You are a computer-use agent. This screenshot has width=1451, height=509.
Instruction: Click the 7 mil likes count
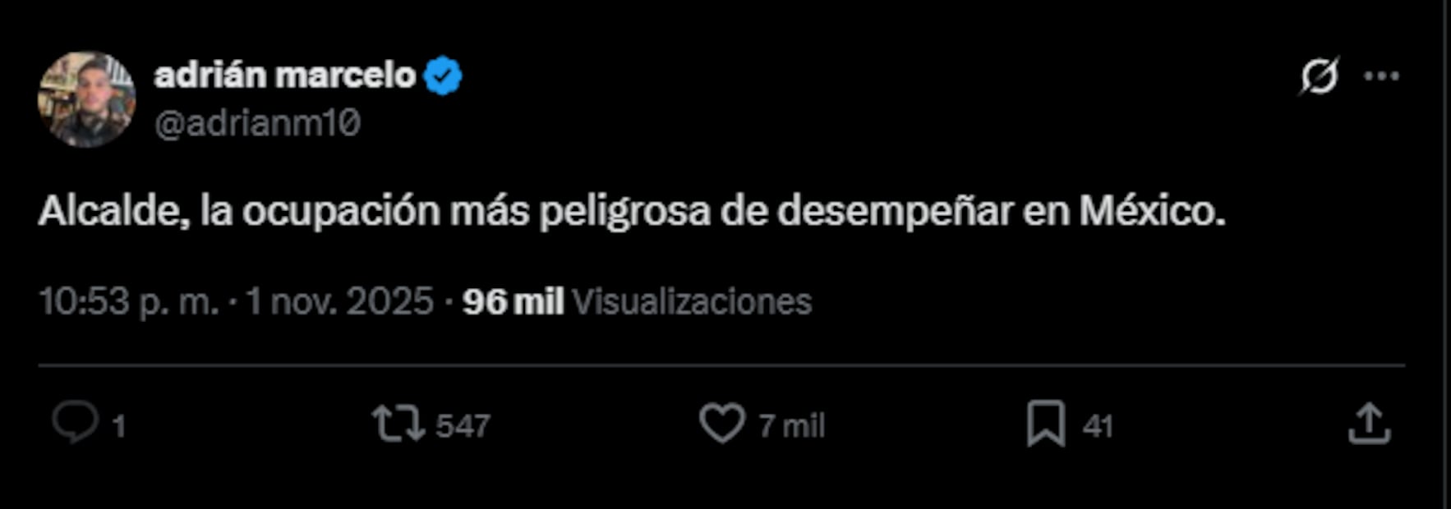[x=791, y=426]
